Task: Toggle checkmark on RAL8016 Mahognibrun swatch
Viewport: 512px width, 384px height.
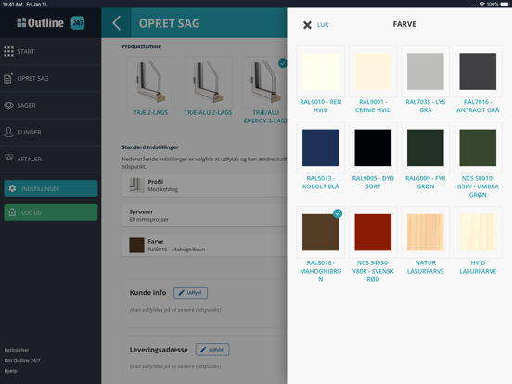Action: [x=338, y=213]
